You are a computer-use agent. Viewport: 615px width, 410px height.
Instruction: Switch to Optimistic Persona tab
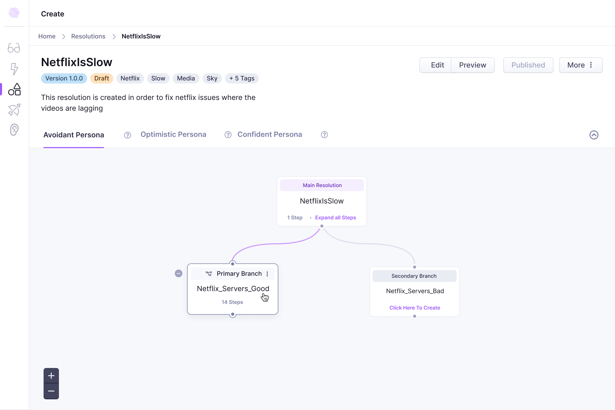[173, 134]
